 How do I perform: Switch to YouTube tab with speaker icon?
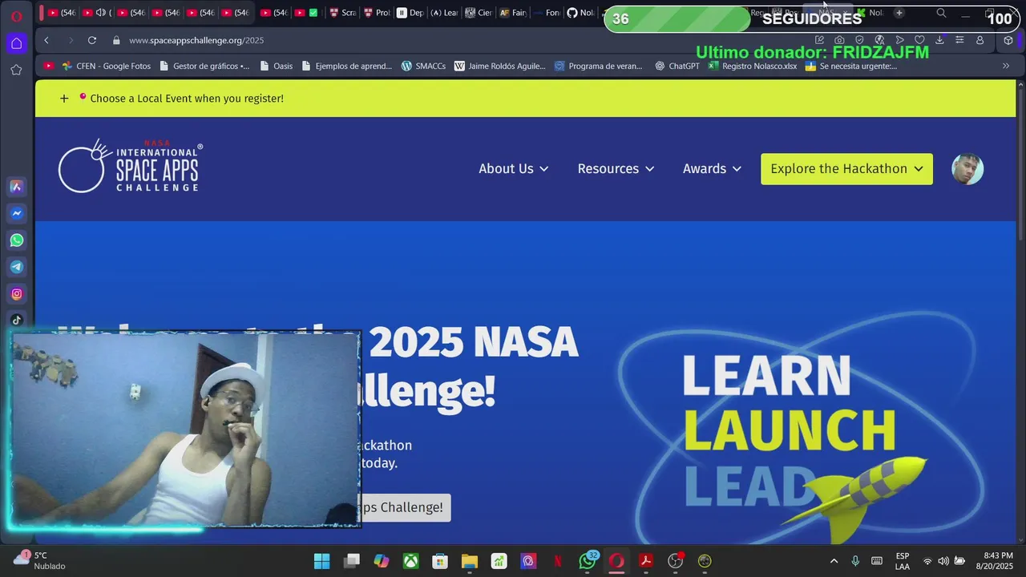pyautogui.click(x=98, y=13)
